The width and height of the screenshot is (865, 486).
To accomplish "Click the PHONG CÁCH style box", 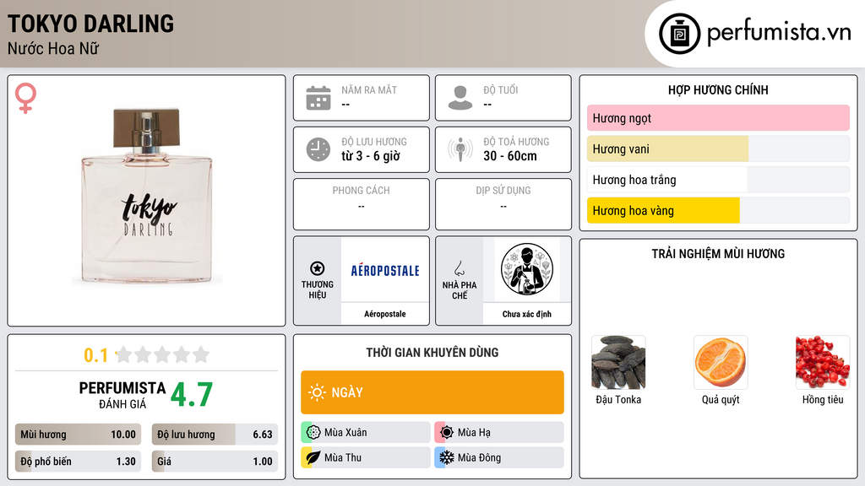I will [362, 204].
